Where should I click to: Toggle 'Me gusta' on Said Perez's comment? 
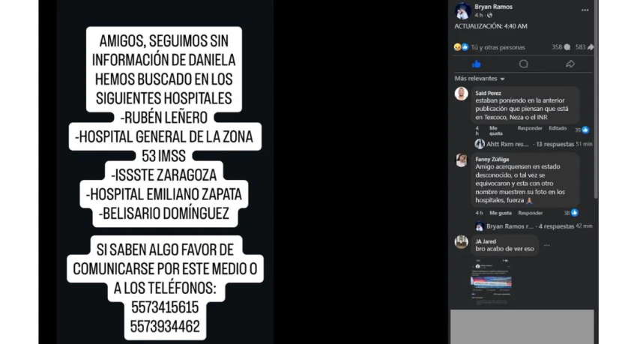click(495, 130)
